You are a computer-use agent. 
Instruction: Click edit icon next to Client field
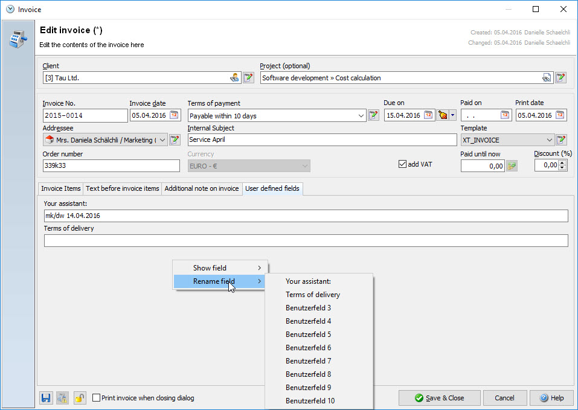pos(248,78)
